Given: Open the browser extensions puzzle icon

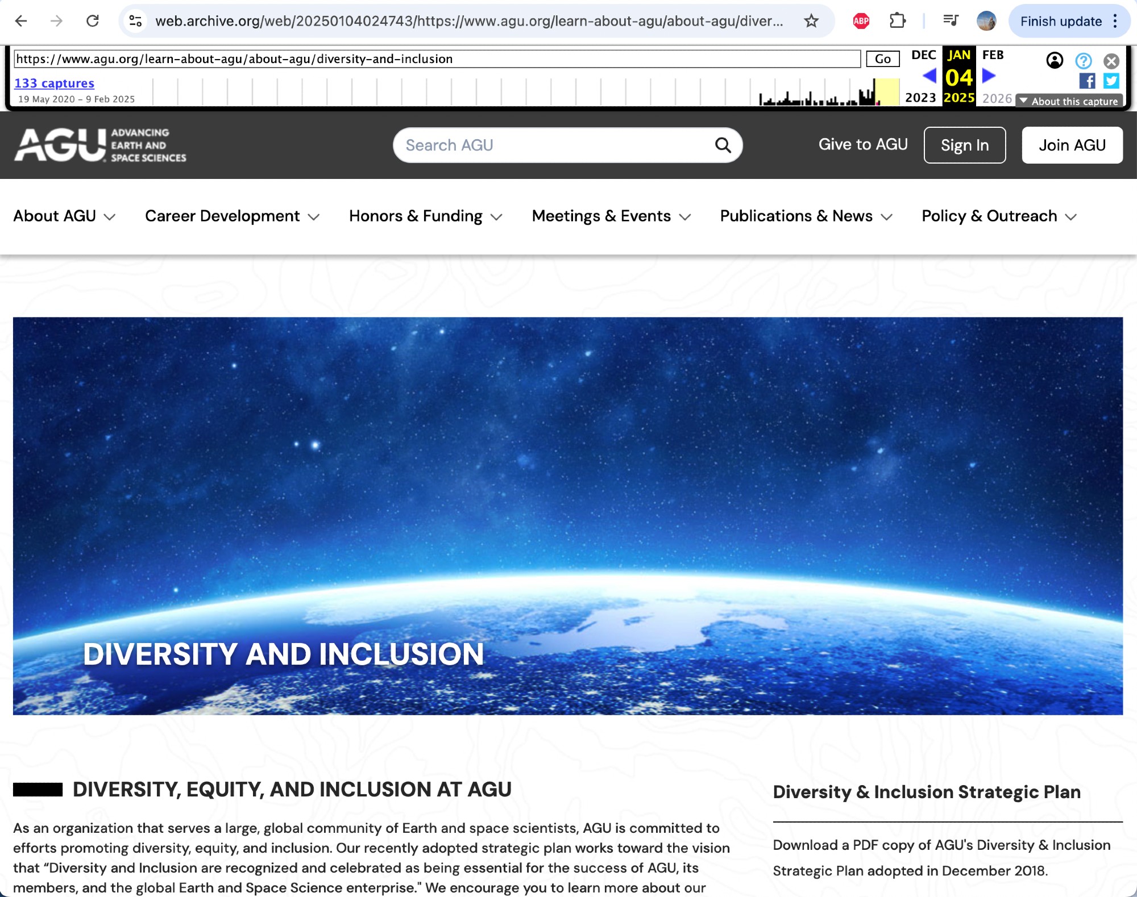Looking at the screenshot, I should click(897, 21).
